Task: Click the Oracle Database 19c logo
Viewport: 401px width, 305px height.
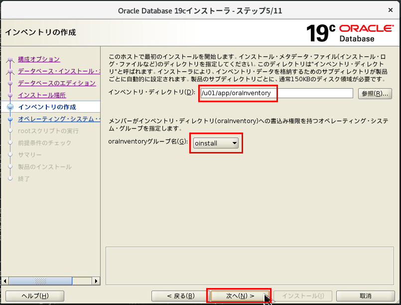Action: [x=350, y=33]
